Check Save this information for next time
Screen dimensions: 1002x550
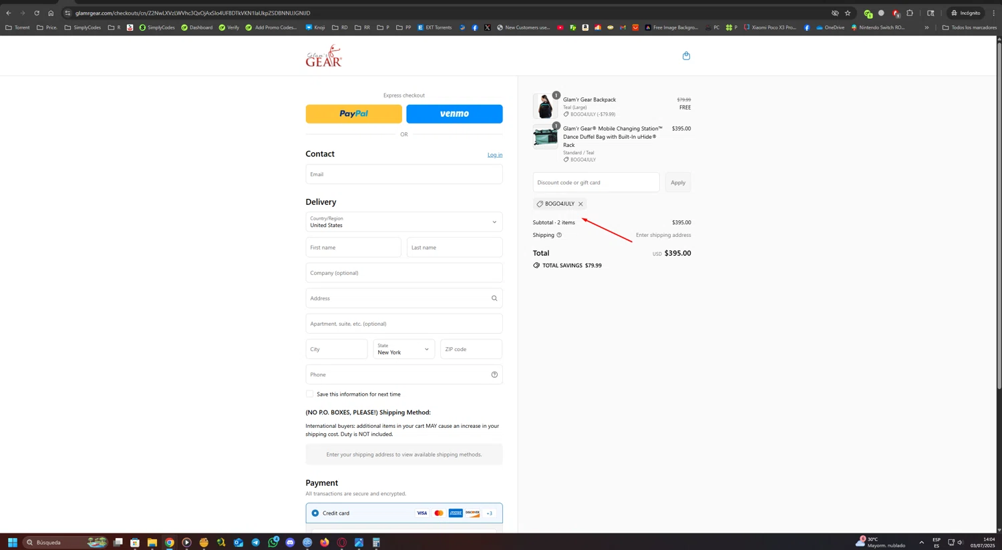tap(309, 394)
